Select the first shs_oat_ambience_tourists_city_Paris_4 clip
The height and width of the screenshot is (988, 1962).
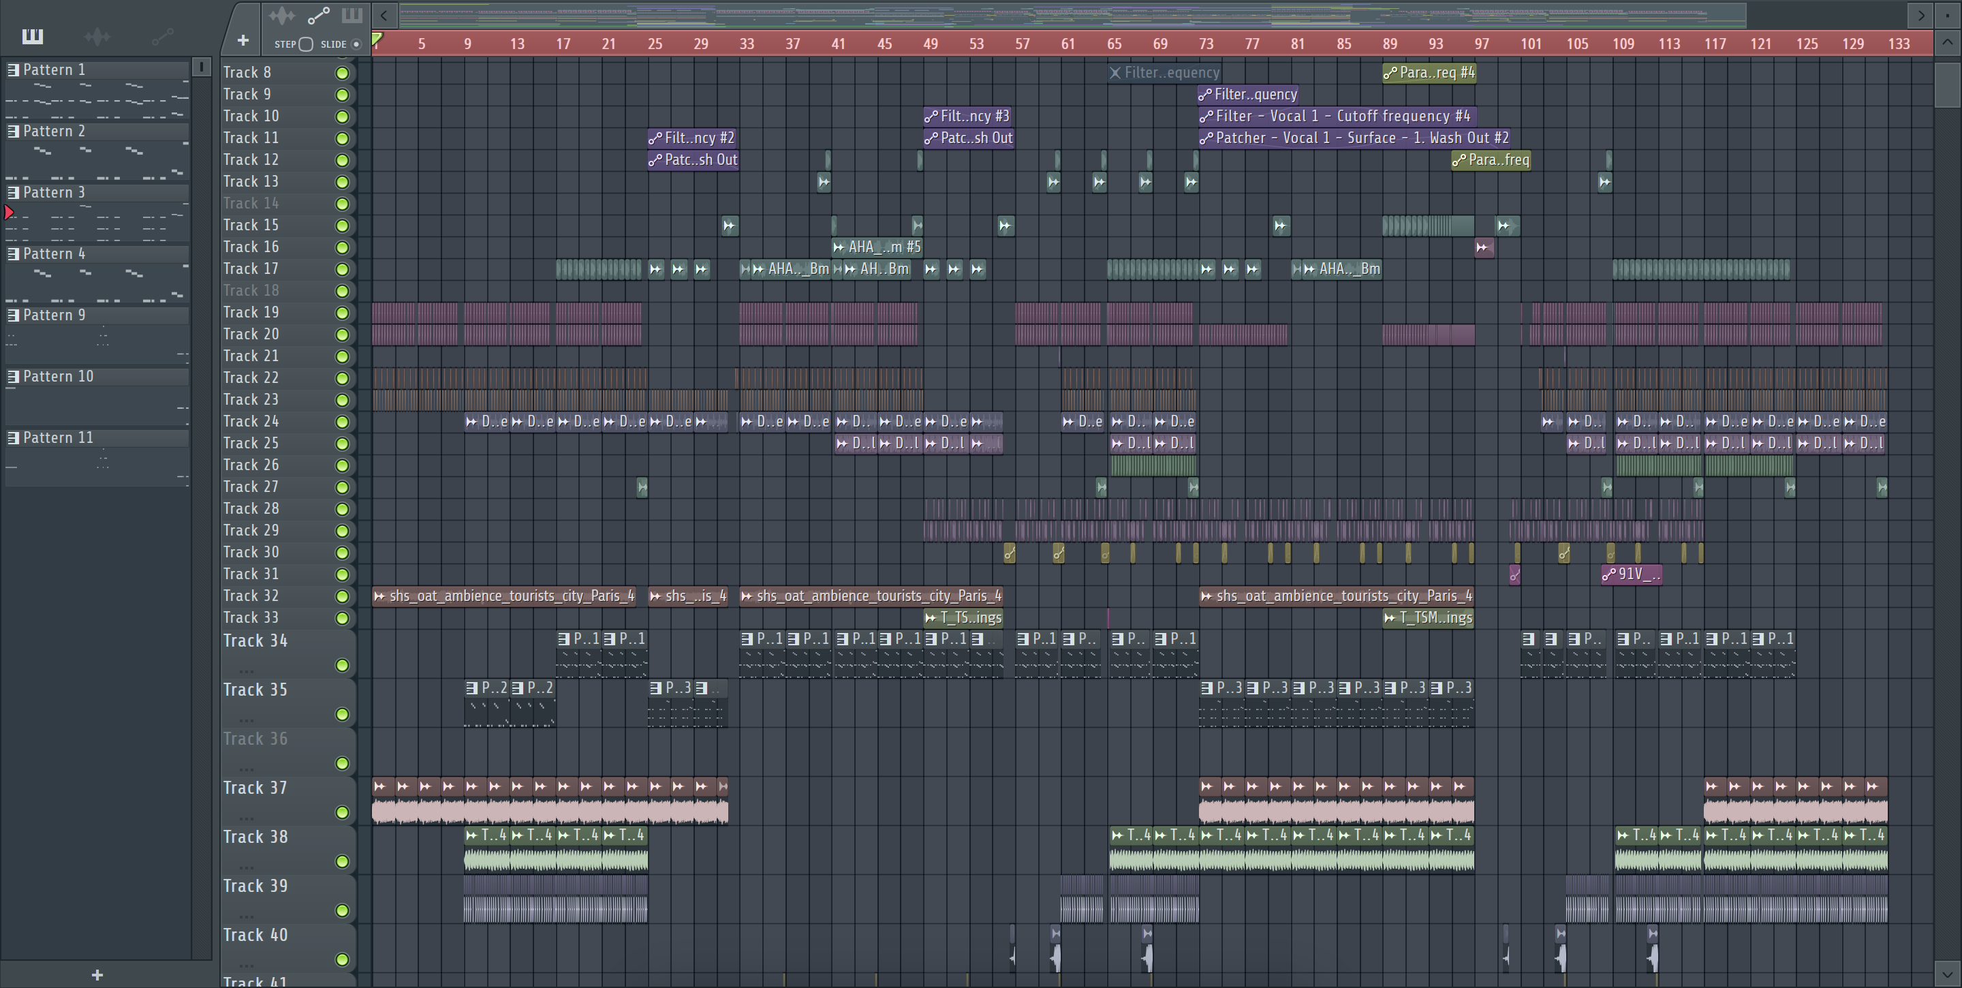(x=504, y=596)
